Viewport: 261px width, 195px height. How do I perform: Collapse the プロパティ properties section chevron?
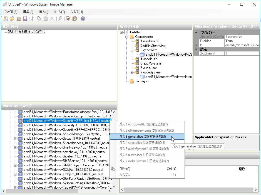coord(196,33)
